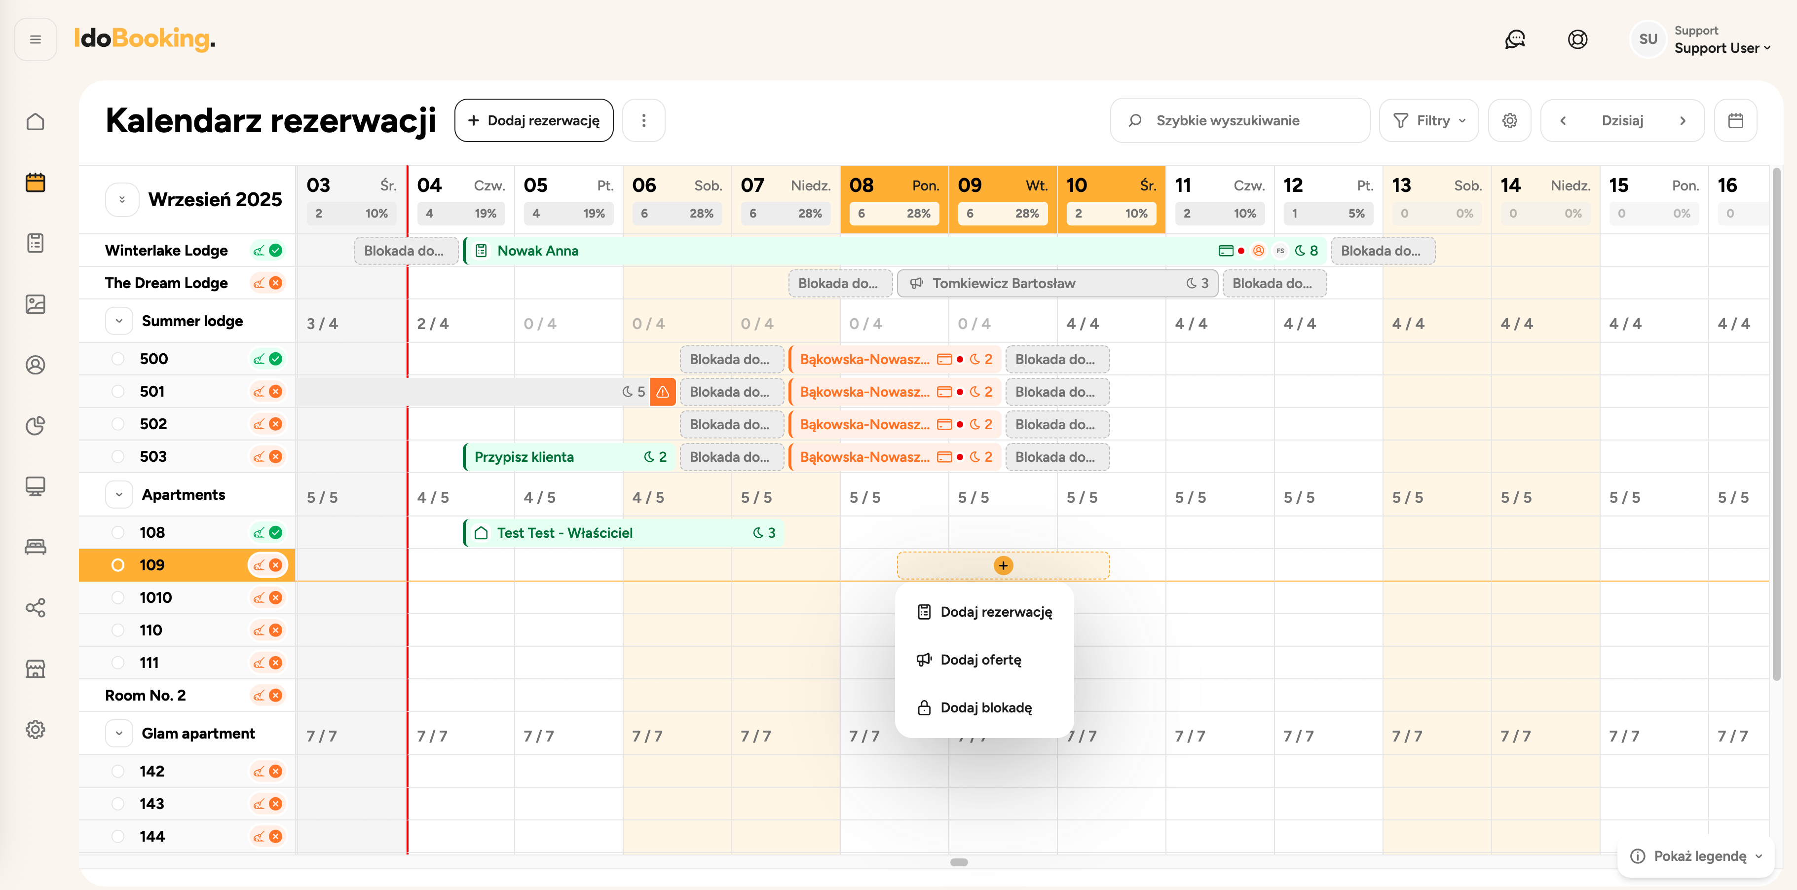
Task: Open the chat support icon in header
Action: (x=1514, y=39)
